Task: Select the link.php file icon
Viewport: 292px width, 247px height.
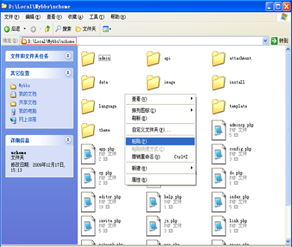Action: pyautogui.click(x=218, y=226)
